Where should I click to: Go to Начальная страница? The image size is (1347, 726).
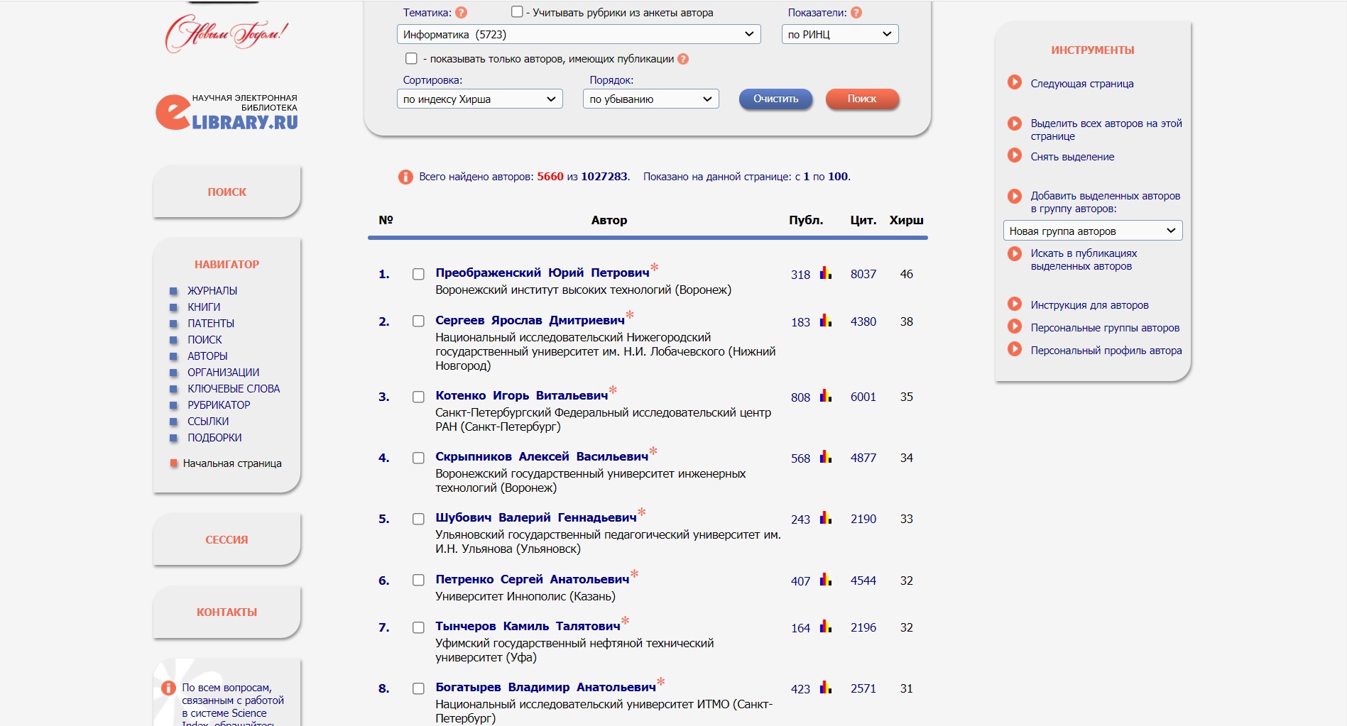[232, 463]
